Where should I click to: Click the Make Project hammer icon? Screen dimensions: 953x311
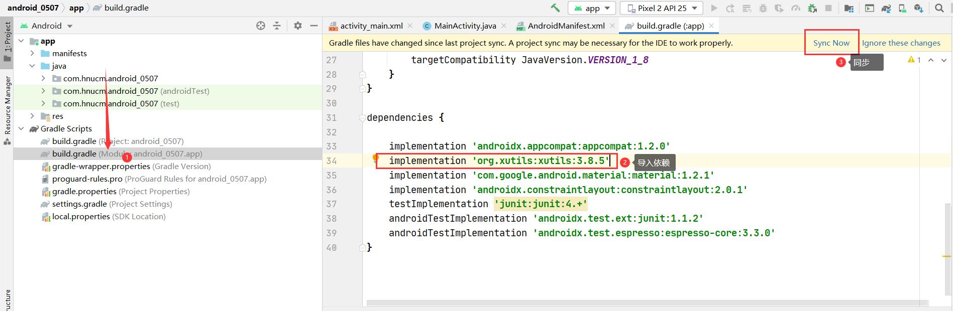(x=555, y=8)
